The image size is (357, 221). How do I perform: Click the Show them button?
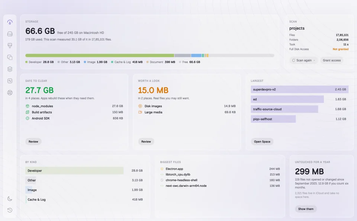(x=306, y=209)
